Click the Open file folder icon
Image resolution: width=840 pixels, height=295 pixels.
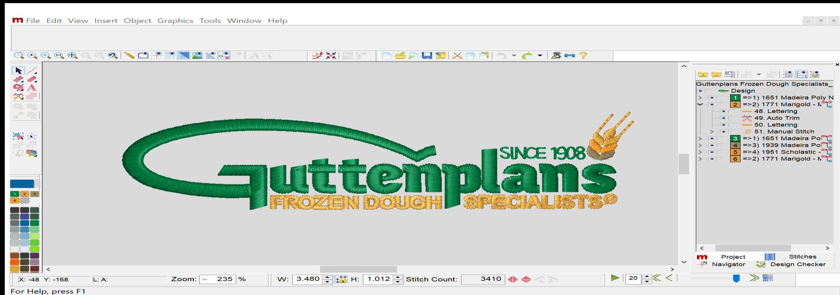click(400, 56)
